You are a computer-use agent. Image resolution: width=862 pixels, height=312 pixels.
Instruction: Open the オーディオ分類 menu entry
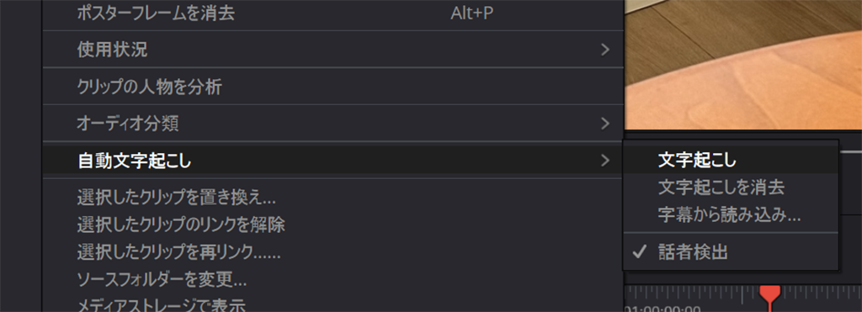pyautogui.click(x=333, y=124)
